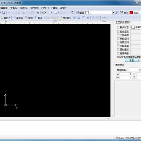Open the 胶头状态 value dropdown
Screen dimensions: 141x141
pos(136,27)
